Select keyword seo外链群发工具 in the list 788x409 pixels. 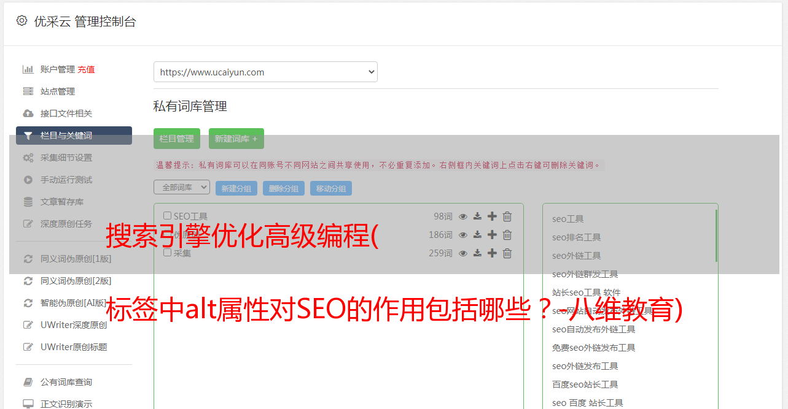coord(585,274)
